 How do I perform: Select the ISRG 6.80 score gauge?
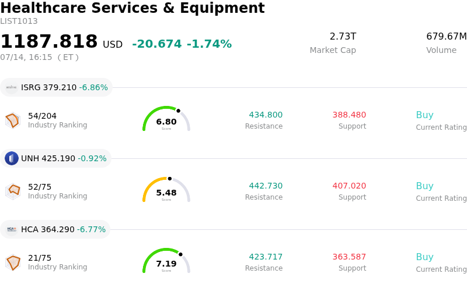click(166, 119)
